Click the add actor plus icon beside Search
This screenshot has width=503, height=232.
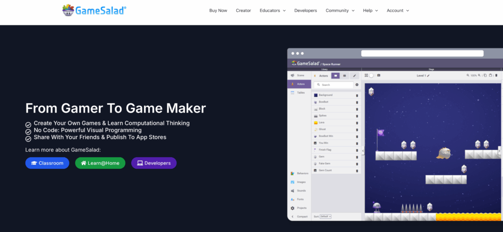pyautogui.click(x=357, y=85)
